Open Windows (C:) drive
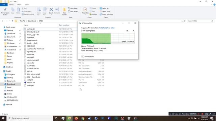Image resolution: width=216 pixels, height=121 pixels. [x=12, y=97]
